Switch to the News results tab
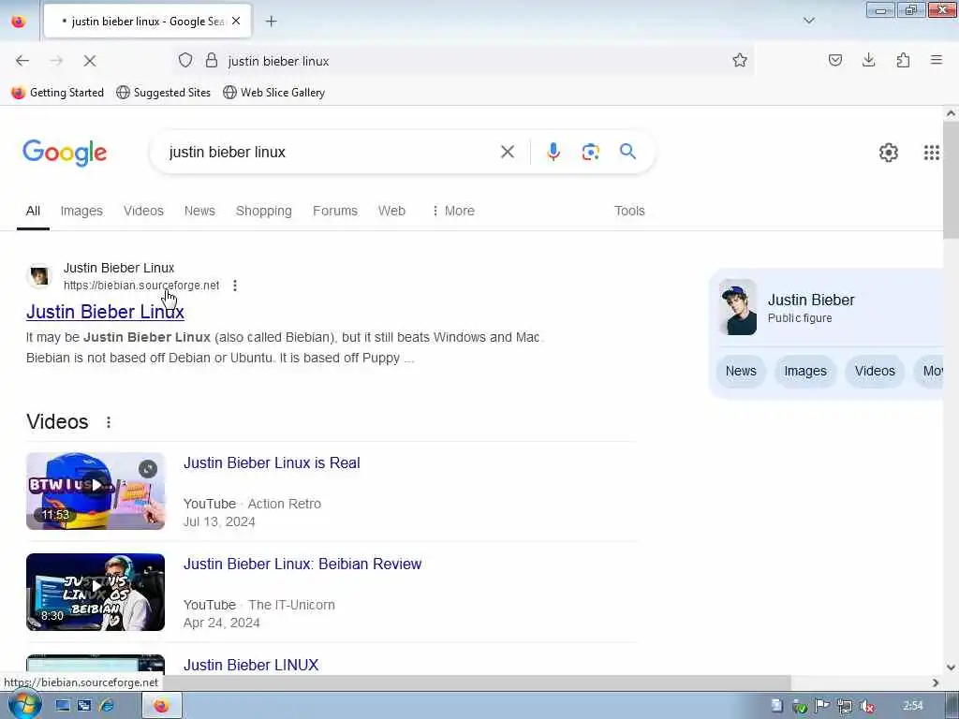Viewport: 959px width, 719px height. coord(199,211)
